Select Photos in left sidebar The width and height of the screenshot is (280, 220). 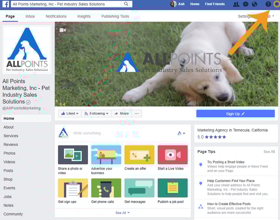(x=9, y=154)
